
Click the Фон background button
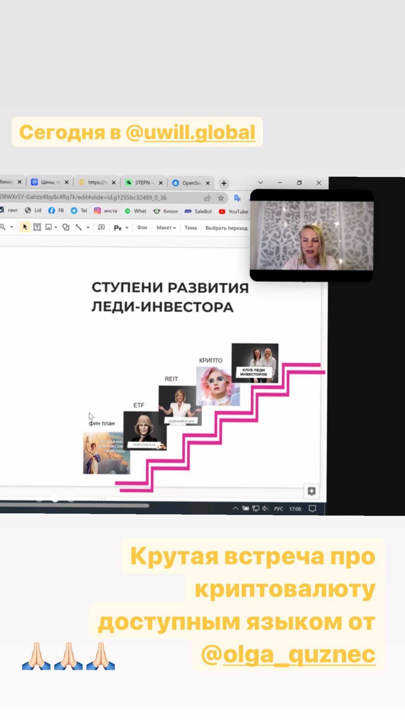[142, 227]
